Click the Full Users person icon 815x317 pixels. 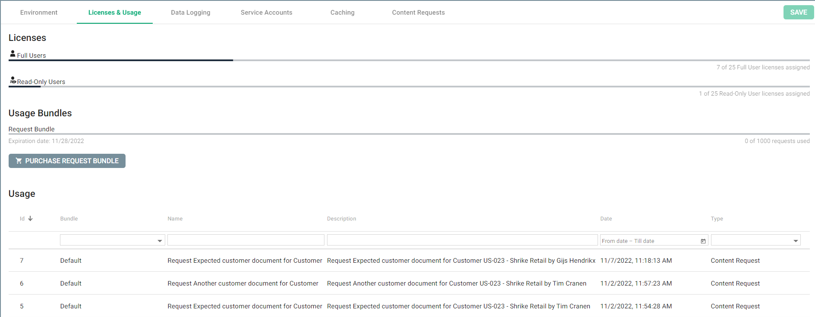pyautogui.click(x=13, y=54)
